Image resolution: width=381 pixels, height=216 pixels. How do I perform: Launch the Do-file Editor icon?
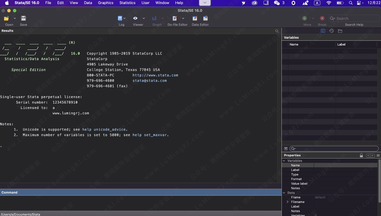pos(175,18)
